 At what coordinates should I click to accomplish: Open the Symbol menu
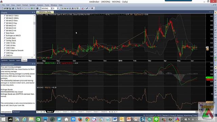point(32,5)
